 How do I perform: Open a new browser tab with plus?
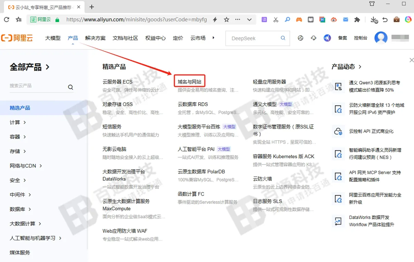(x=91, y=7)
